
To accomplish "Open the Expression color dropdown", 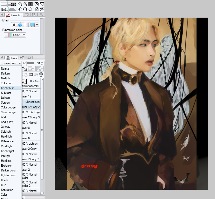I will point(15,35).
